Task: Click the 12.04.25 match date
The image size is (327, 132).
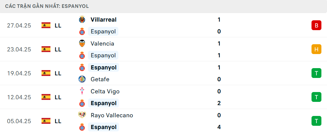Action: [x=19, y=97]
